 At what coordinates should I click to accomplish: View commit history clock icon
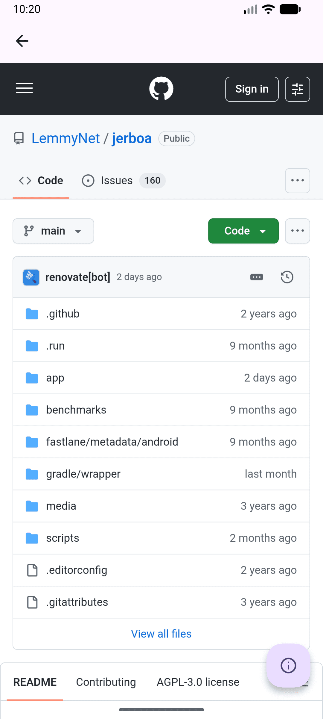point(287,277)
